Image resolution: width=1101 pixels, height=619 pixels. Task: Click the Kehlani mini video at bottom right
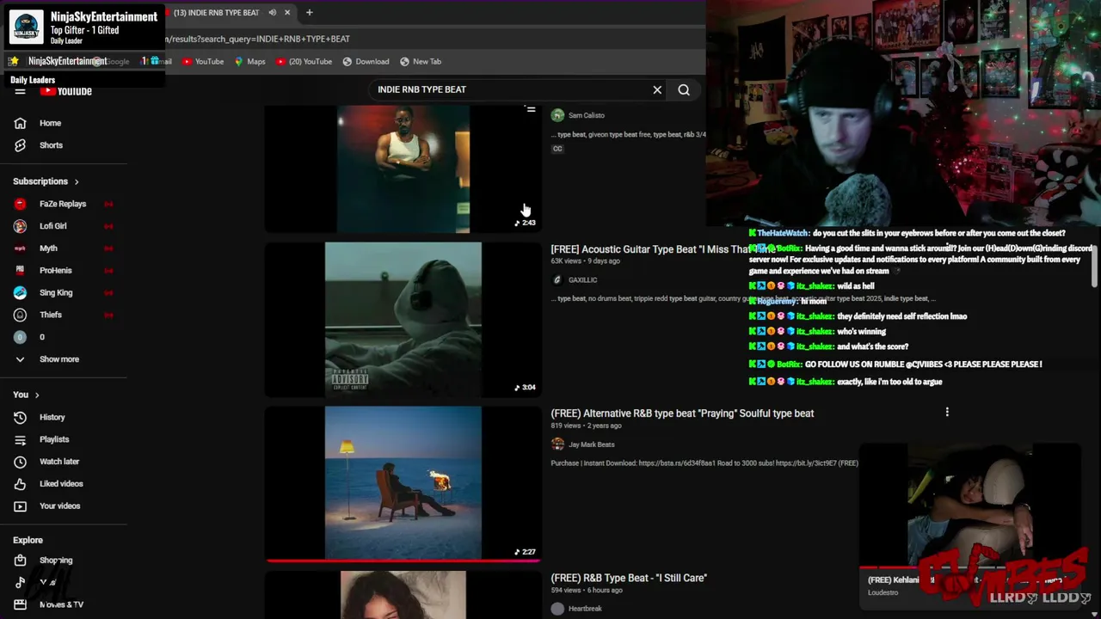(x=969, y=507)
